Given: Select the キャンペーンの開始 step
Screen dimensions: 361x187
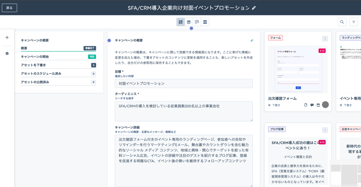Looking at the screenshot, I should (x=59, y=57).
